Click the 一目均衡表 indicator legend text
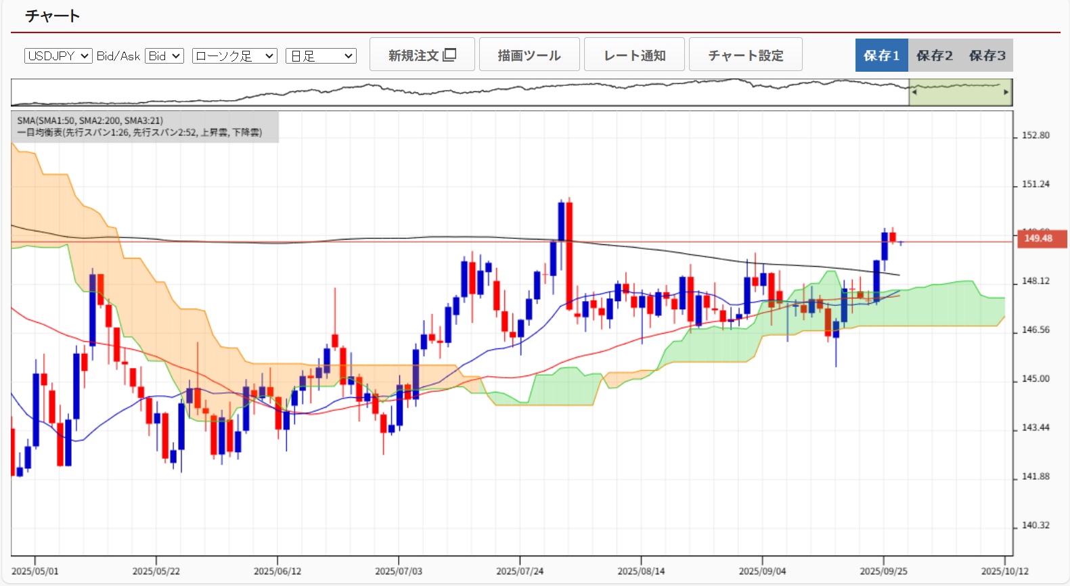 point(139,133)
